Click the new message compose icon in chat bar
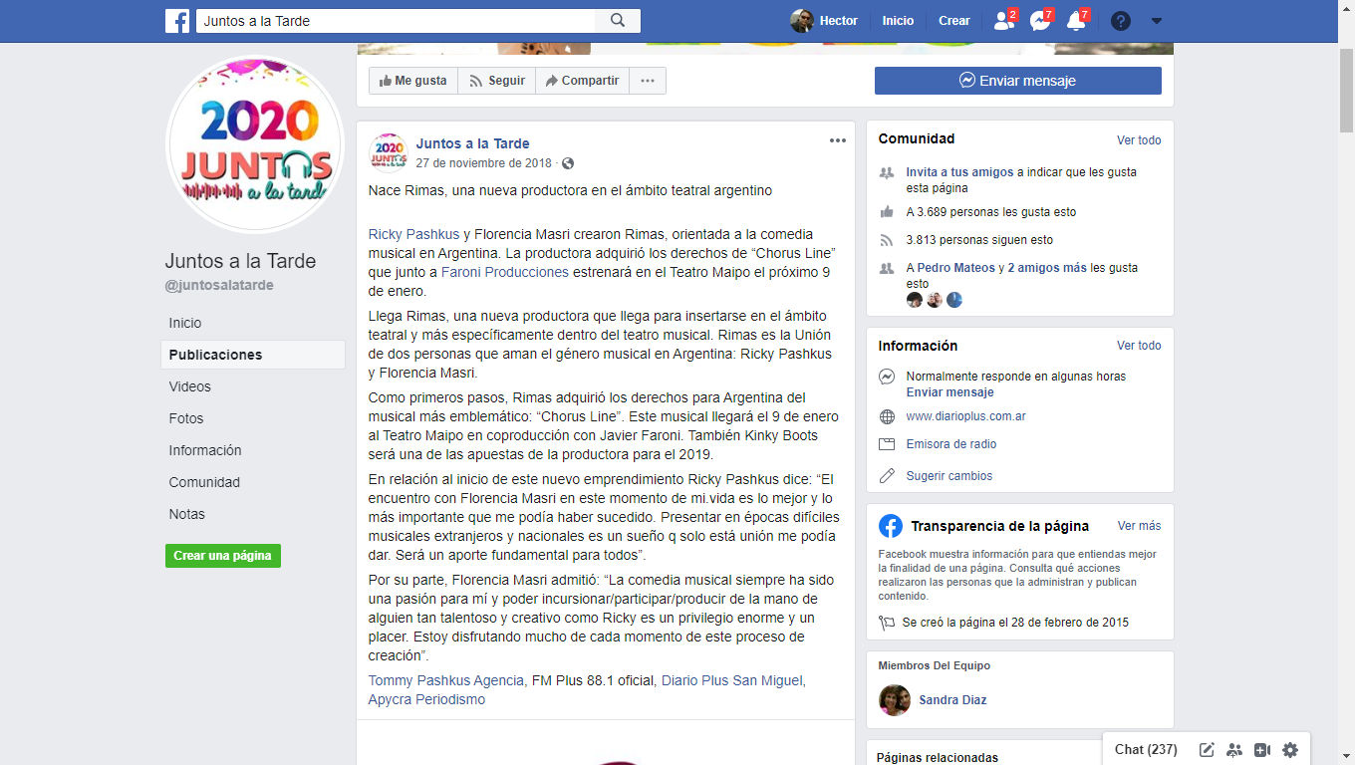 pyautogui.click(x=1207, y=750)
